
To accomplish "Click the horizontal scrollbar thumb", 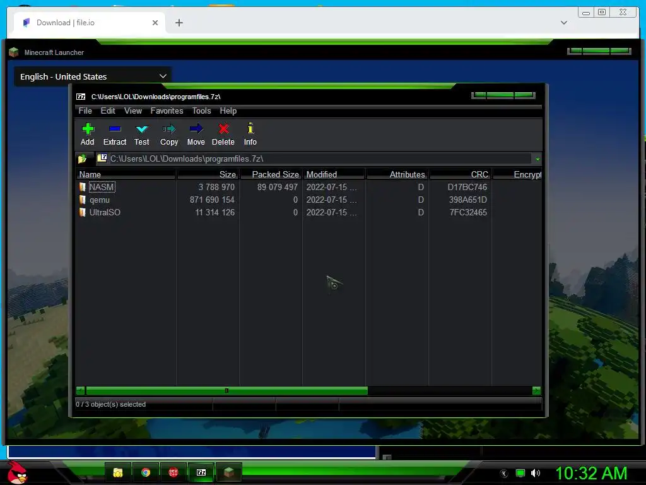I will (226, 390).
